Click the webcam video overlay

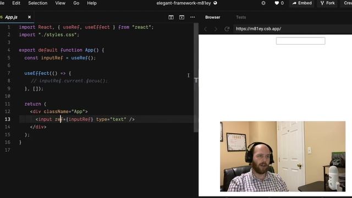283,156
